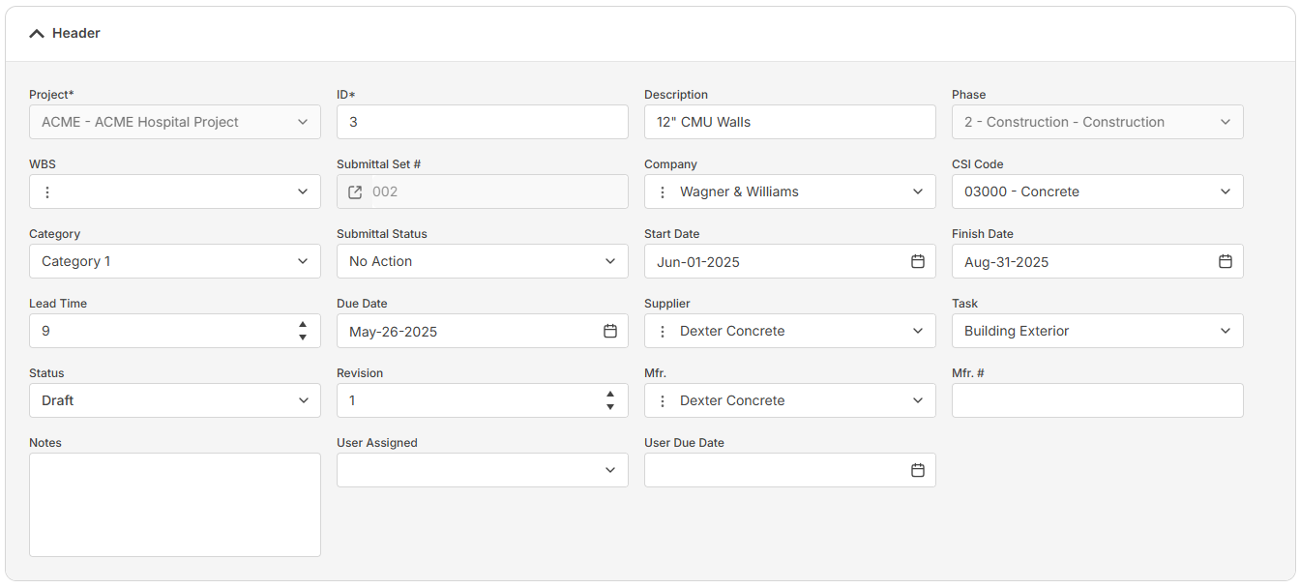Open the kebab menu beside Dexter Concrete supplier
The height and width of the screenshot is (588, 1300).
click(x=662, y=331)
